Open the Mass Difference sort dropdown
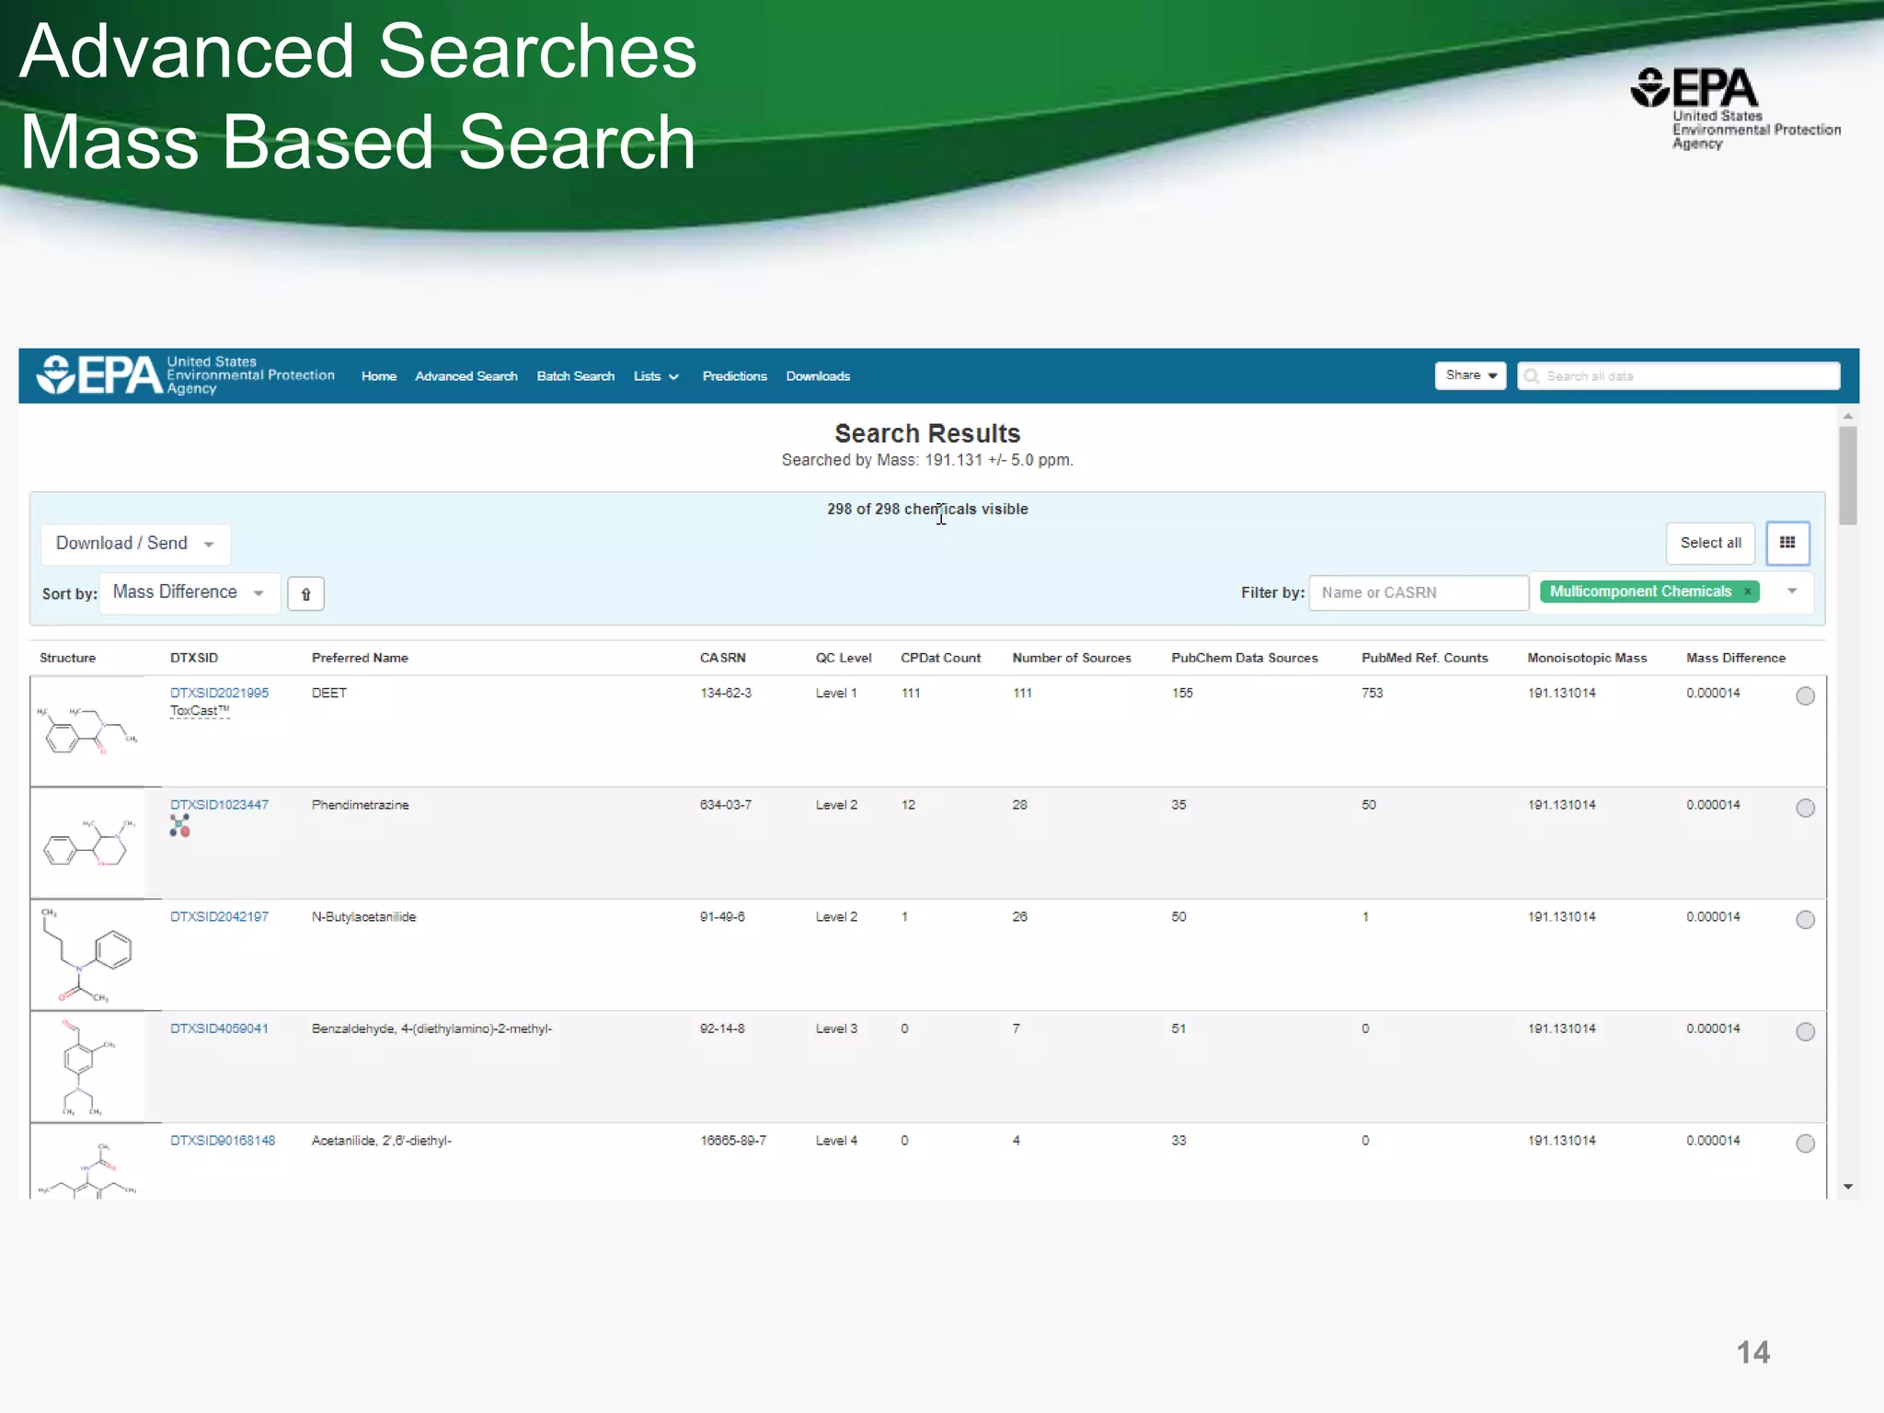The image size is (1884, 1413). (x=190, y=592)
